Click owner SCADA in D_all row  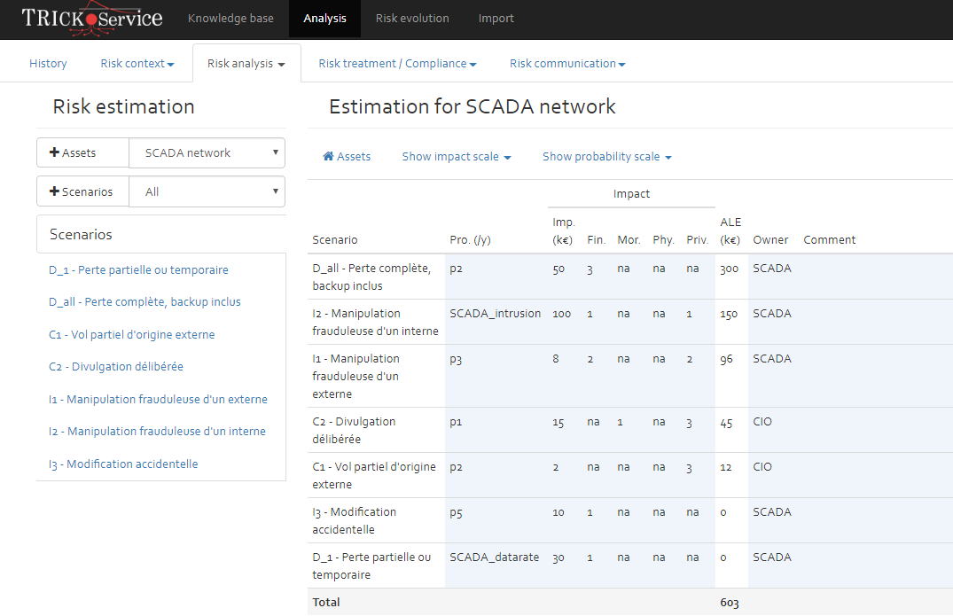[x=772, y=269]
